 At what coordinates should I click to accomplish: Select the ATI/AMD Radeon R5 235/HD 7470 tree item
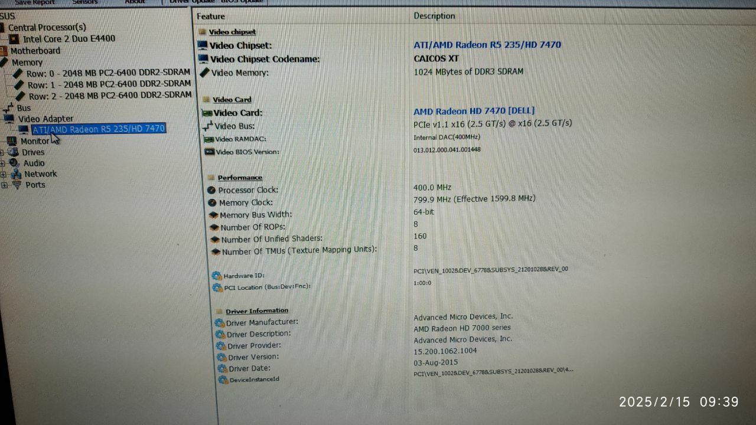click(x=99, y=129)
